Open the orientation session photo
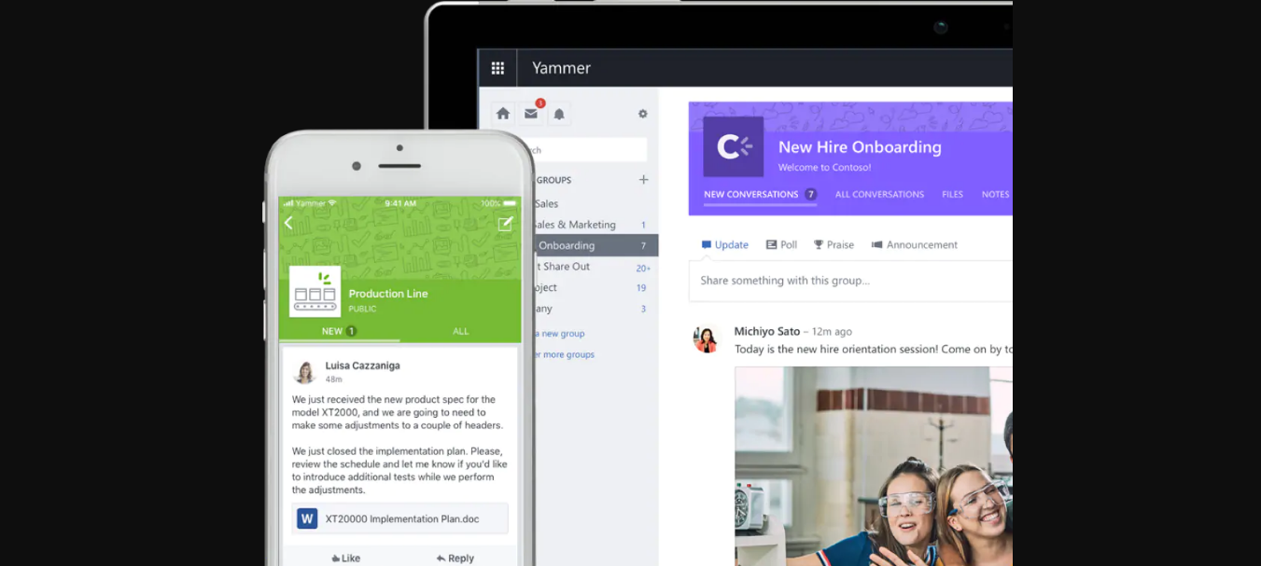 coord(874,466)
